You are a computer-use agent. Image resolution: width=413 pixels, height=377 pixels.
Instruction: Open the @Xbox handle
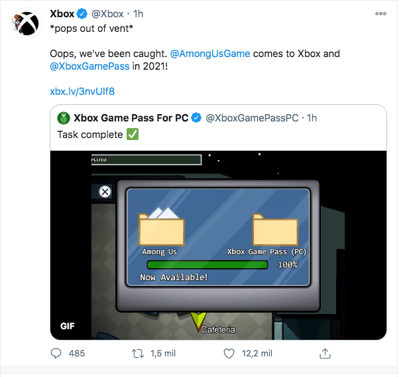(x=107, y=14)
